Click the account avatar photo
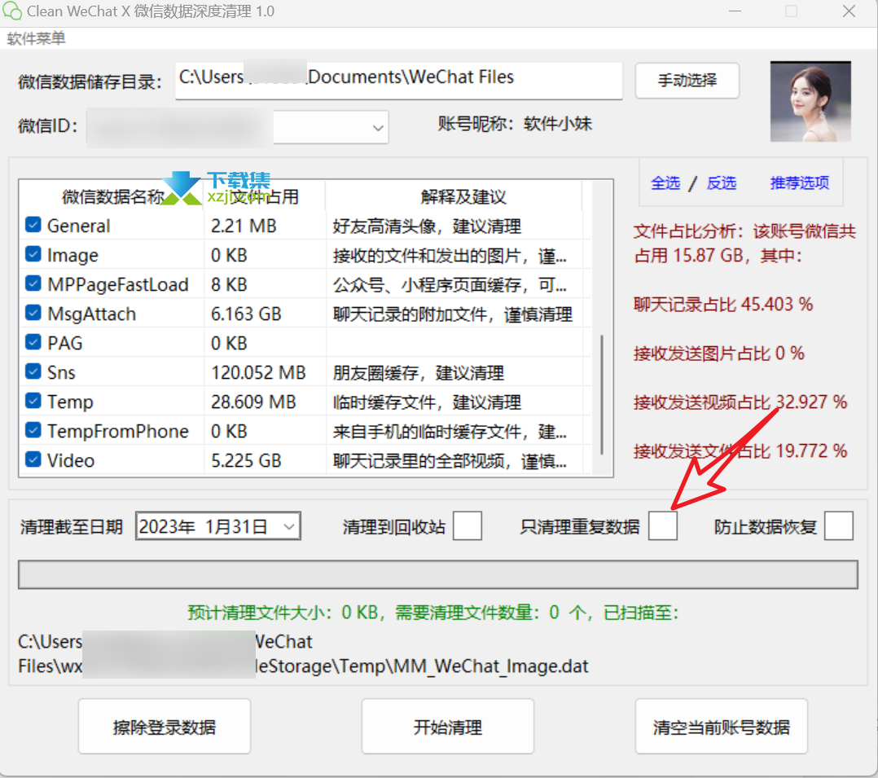This screenshot has height=778, width=878. point(810,101)
